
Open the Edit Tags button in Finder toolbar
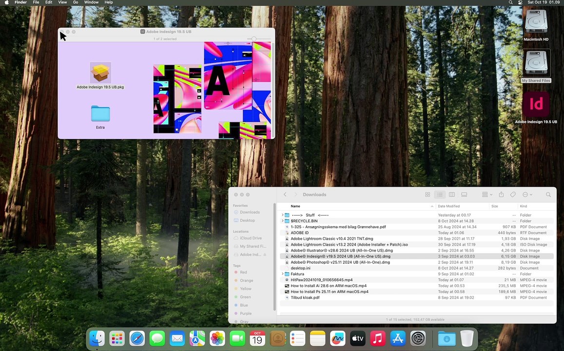tap(513, 195)
